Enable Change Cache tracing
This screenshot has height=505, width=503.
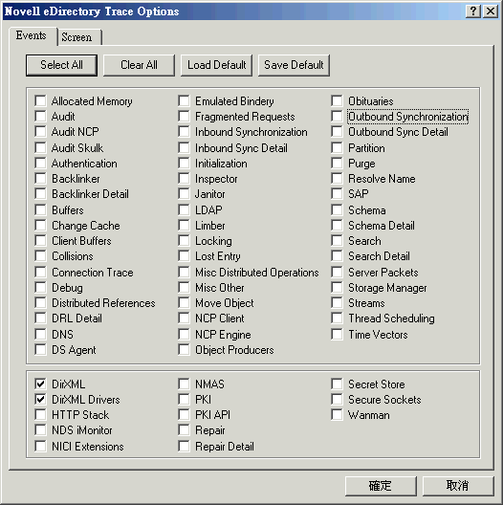pos(40,226)
